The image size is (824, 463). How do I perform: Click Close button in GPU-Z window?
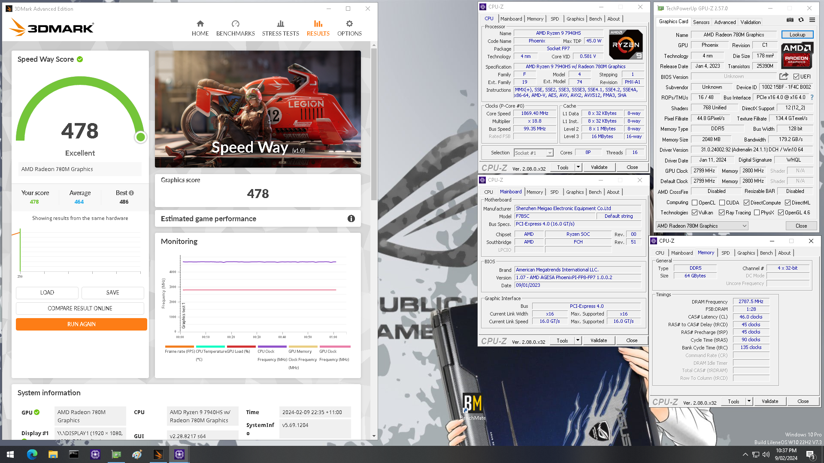click(801, 226)
